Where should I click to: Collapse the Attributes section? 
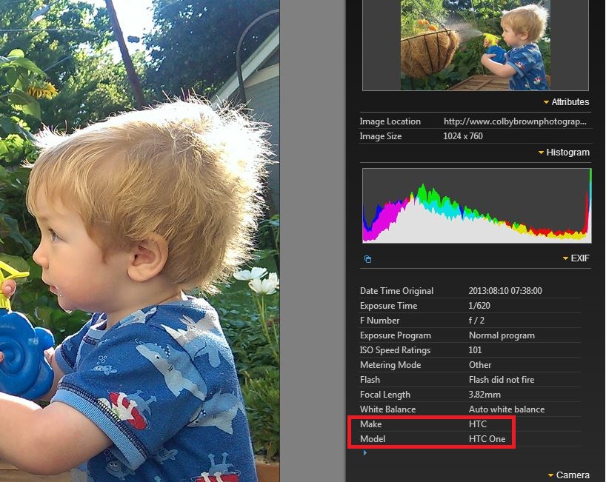tap(566, 102)
